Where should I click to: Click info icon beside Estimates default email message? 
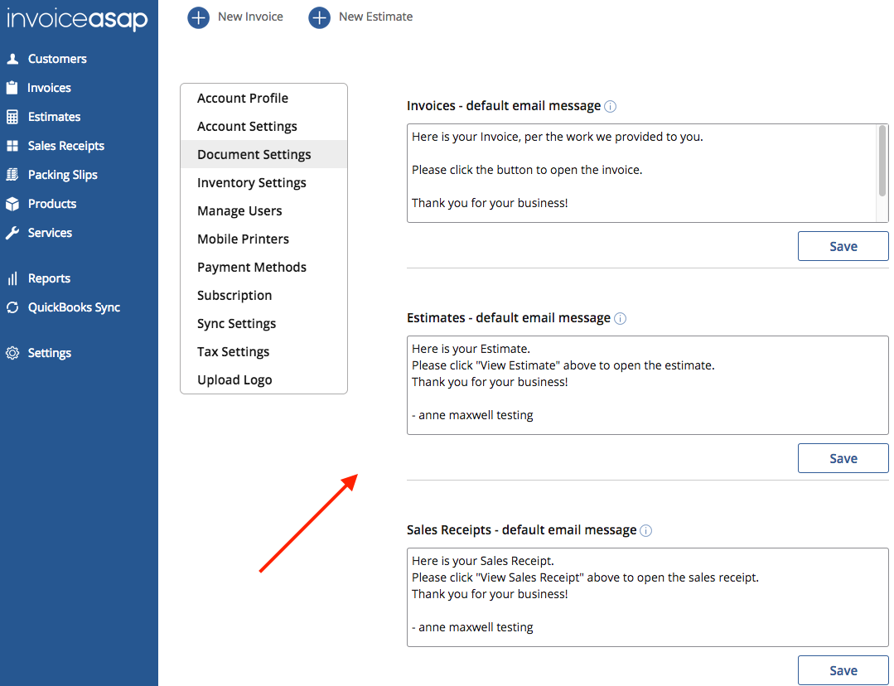tap(621, 318)
